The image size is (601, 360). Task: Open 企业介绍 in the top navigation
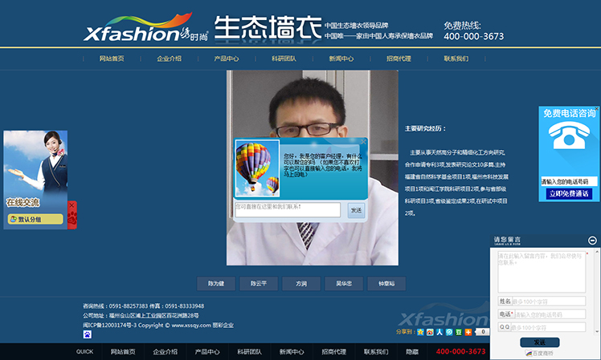click(169, 59)
